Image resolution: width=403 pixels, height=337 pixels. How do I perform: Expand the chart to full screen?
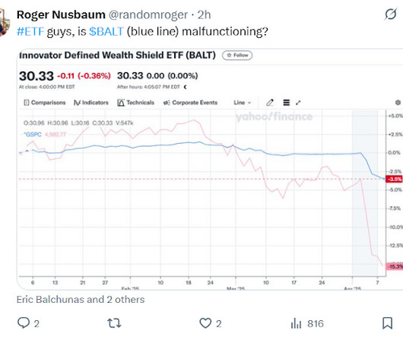click(x=298, y=103)
